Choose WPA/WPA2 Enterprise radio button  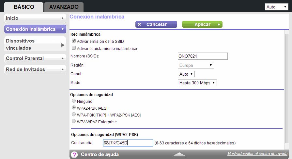pos(74,122)
